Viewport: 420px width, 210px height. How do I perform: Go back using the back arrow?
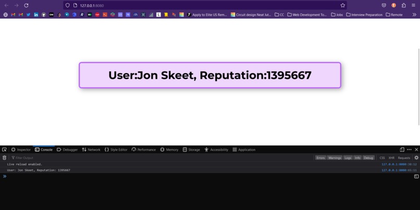(6, 5)
